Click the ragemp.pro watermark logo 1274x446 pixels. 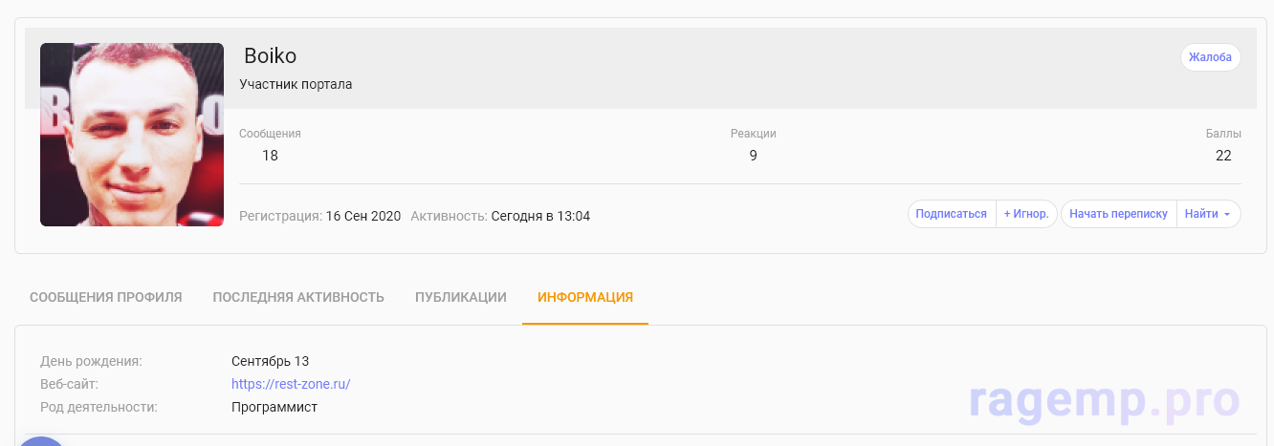pos(1104,401)
